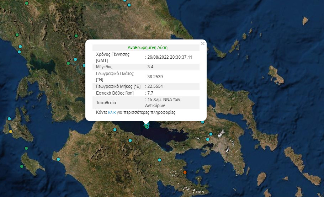This screenshot has height=197, width=324.
Task: Click the 'Αναθεωρημένη Λύση' popup header
Action: (147, 47)
